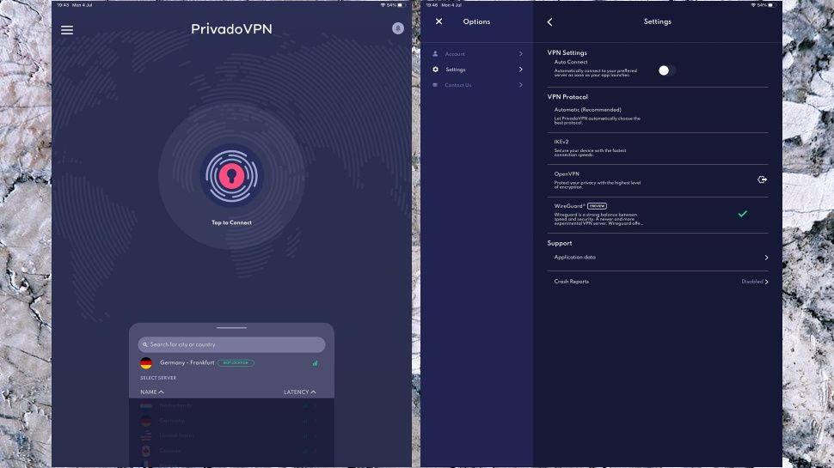Open the profile avatar icon
The image size is (834, 468).
coord(398,28)
